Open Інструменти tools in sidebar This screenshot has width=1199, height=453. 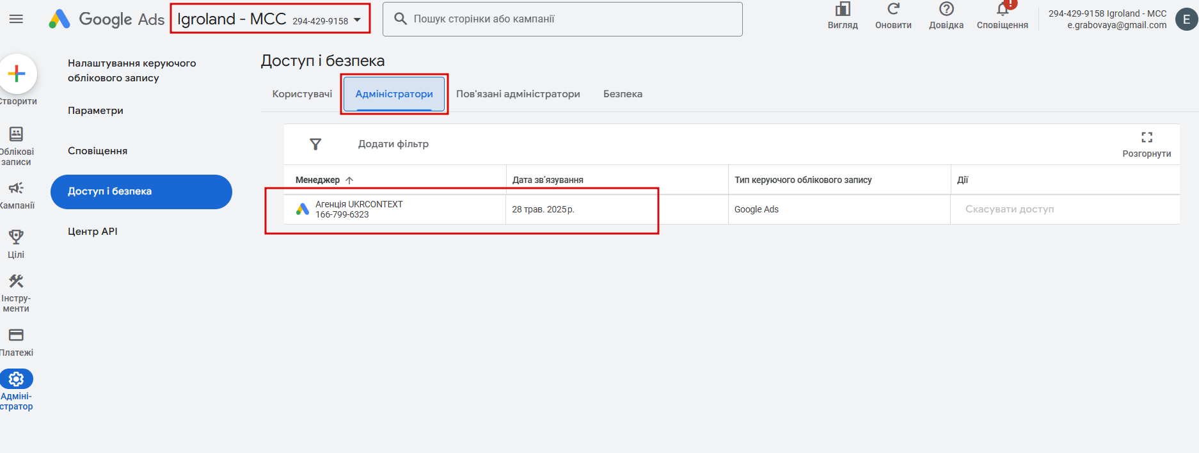point(16,293)
